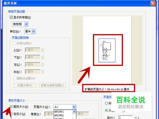Image resolution: width=159 pixels, height=119 pixels.
Task: Click the page size list scroll-up arrow
Action: (x=74, y=112)
